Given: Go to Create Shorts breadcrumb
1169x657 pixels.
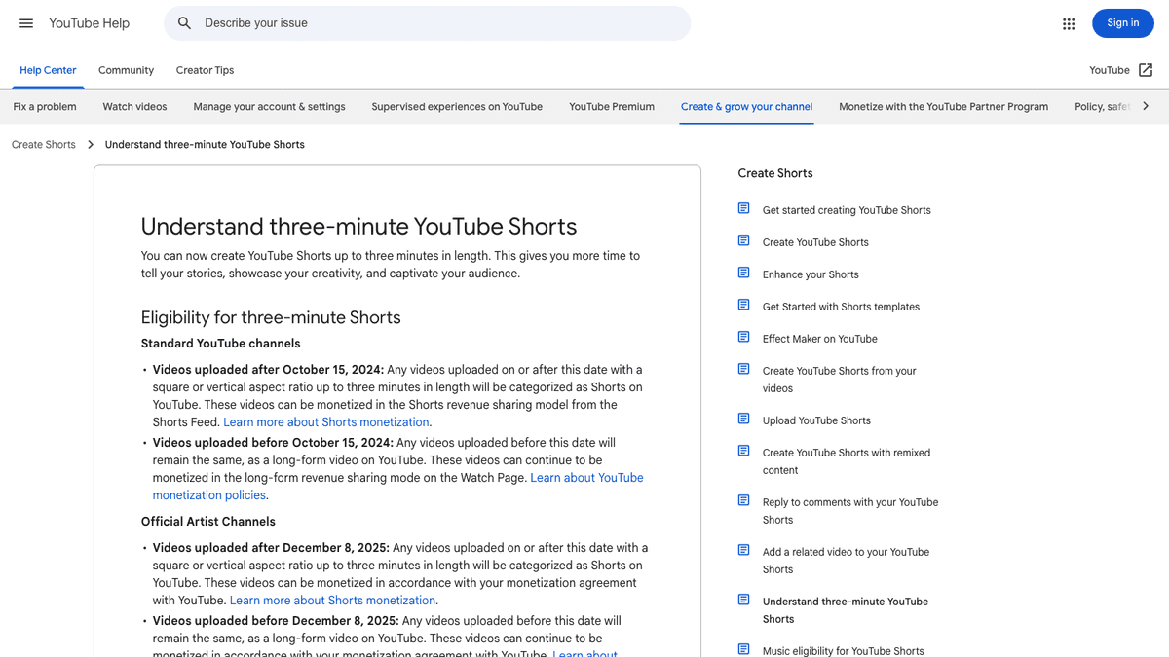Looking at the screenshot, I should click(x=44, y=145).
